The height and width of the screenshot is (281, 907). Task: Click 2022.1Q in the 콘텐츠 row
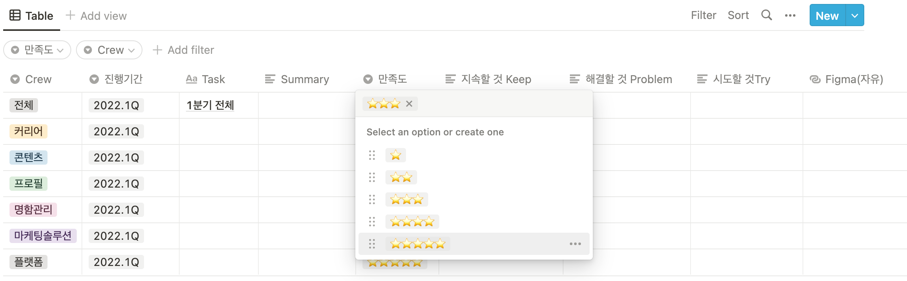(116, 158)
